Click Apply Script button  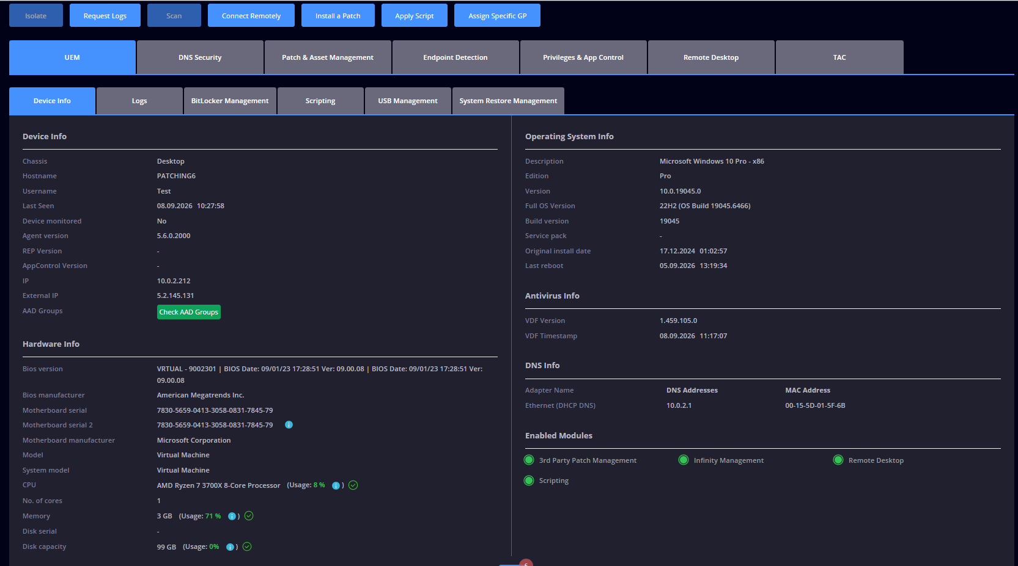click(415, 15)
